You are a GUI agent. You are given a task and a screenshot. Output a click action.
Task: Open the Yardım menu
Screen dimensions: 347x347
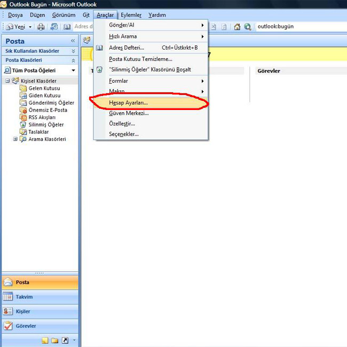coord(157,15)
